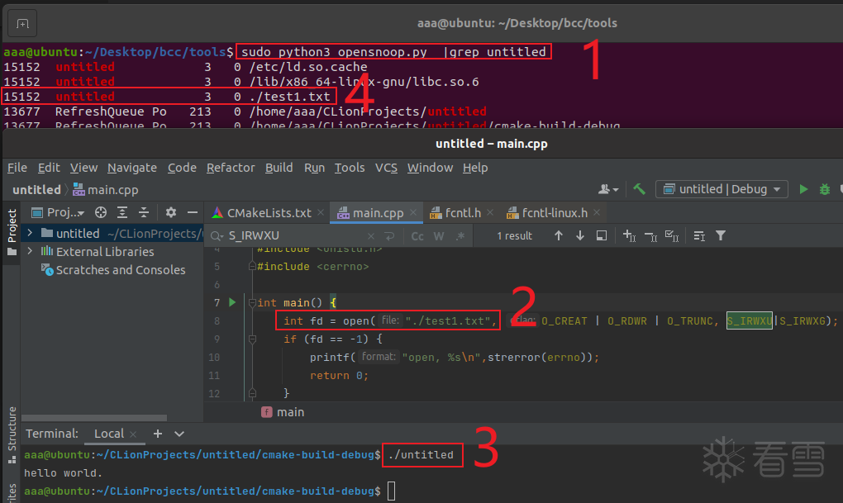Add a new terminal session tab
843x503 pixels.
point(158,433)
